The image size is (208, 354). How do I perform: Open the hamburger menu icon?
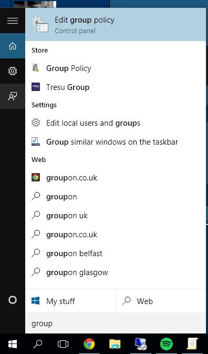coord(13,21)
